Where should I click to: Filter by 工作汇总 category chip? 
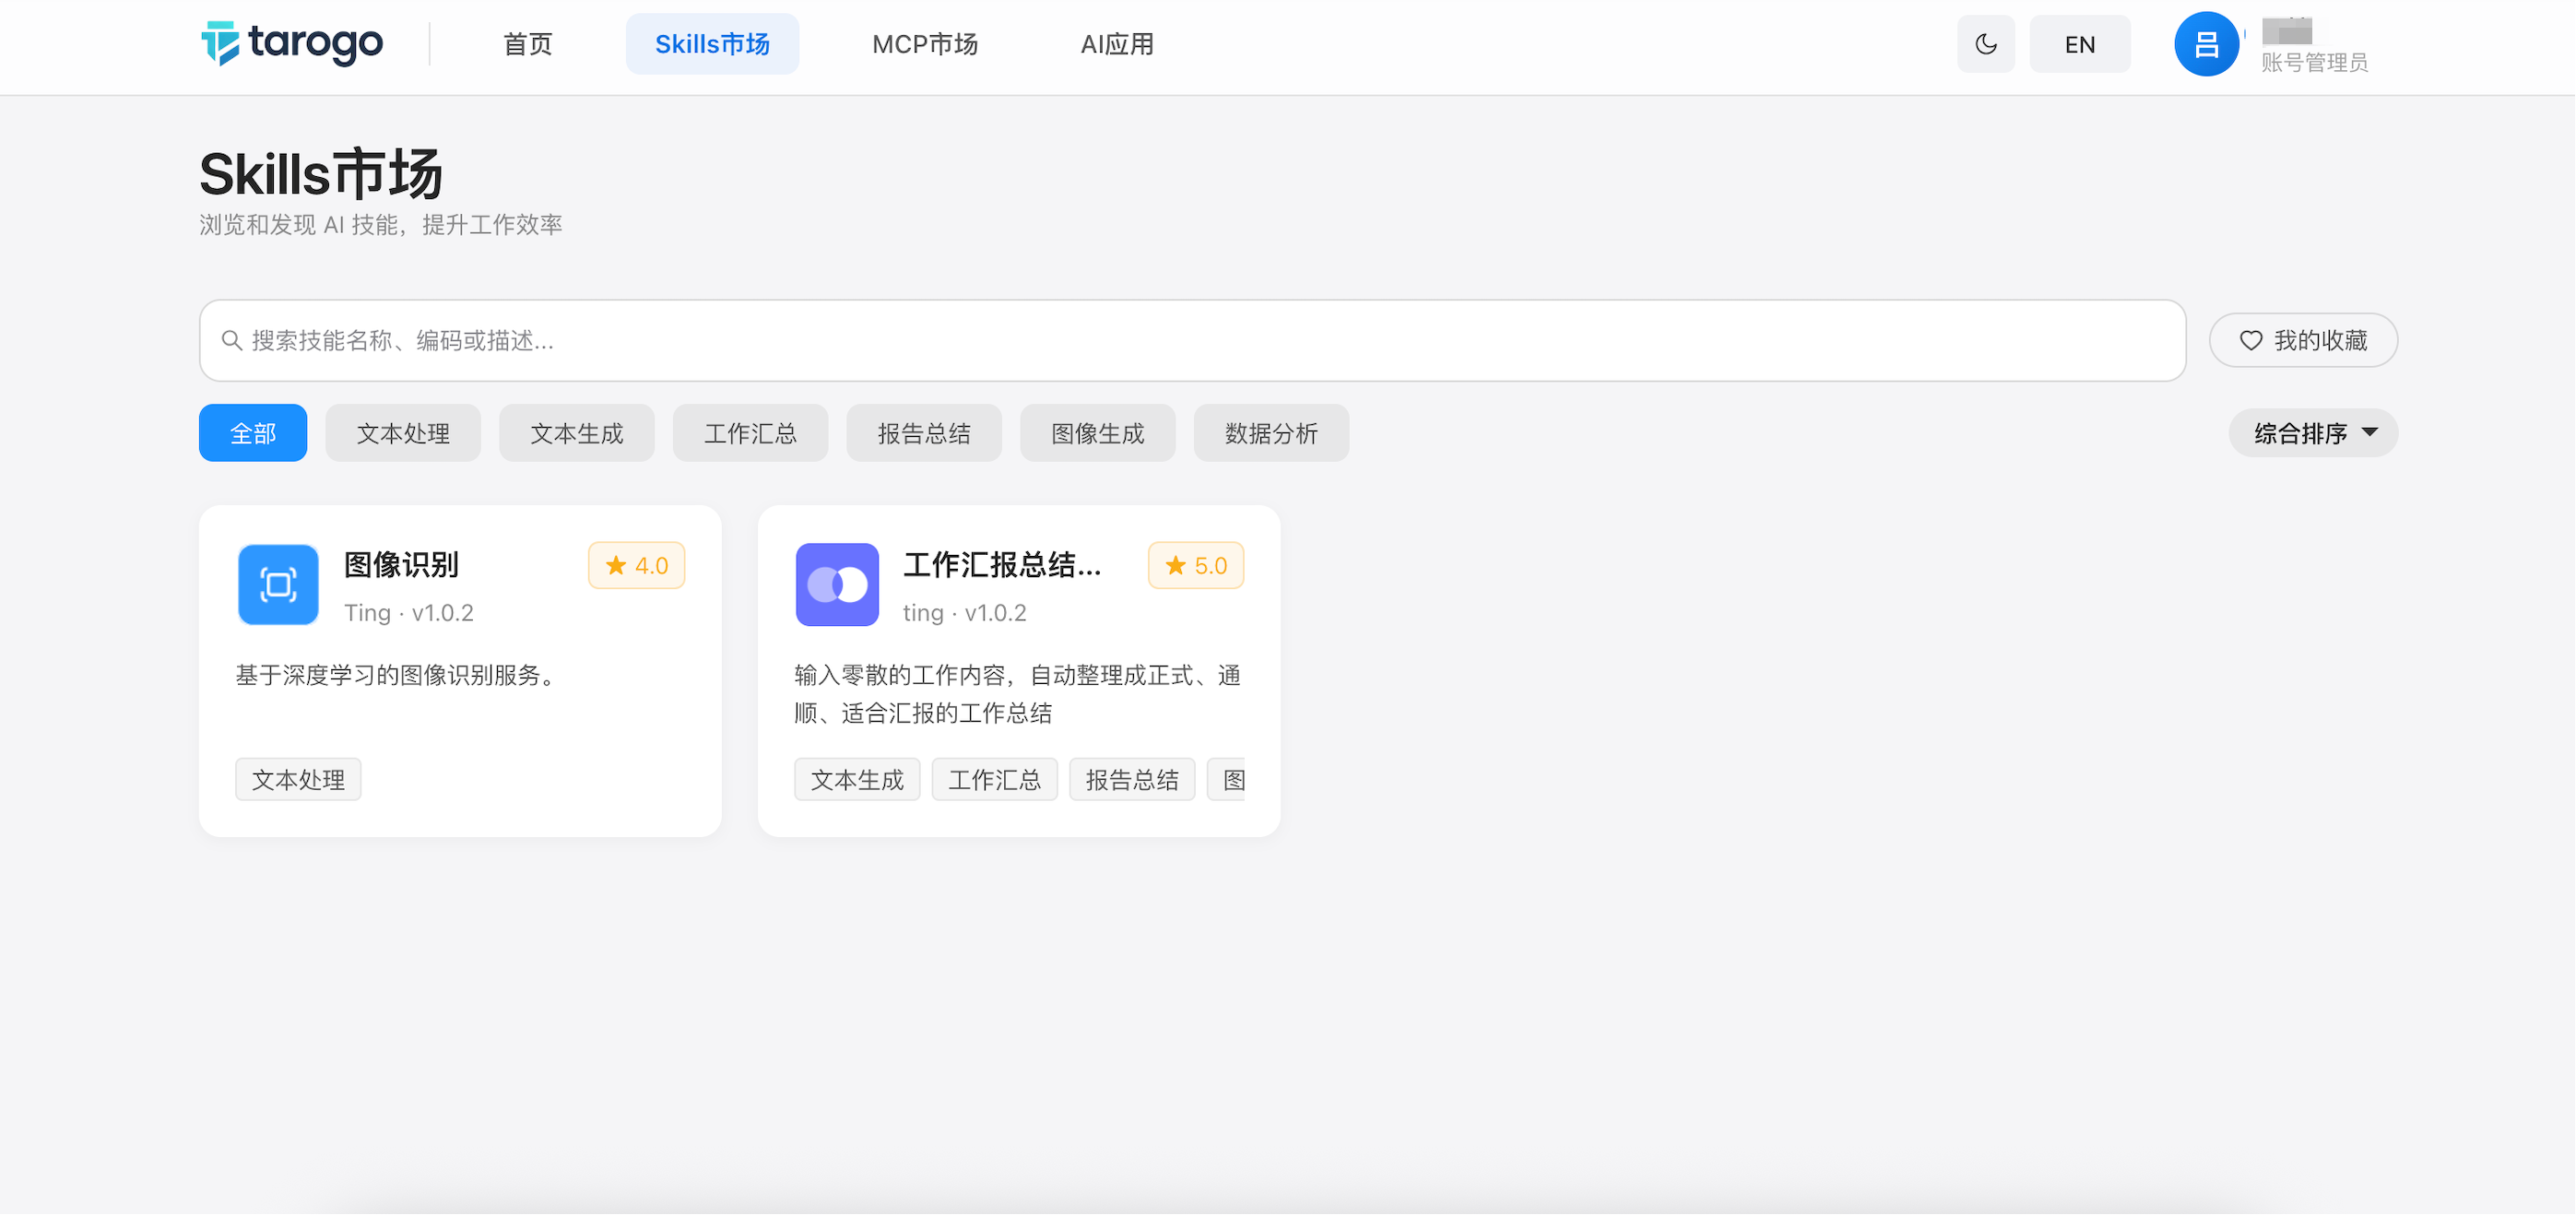click(750, 433)
